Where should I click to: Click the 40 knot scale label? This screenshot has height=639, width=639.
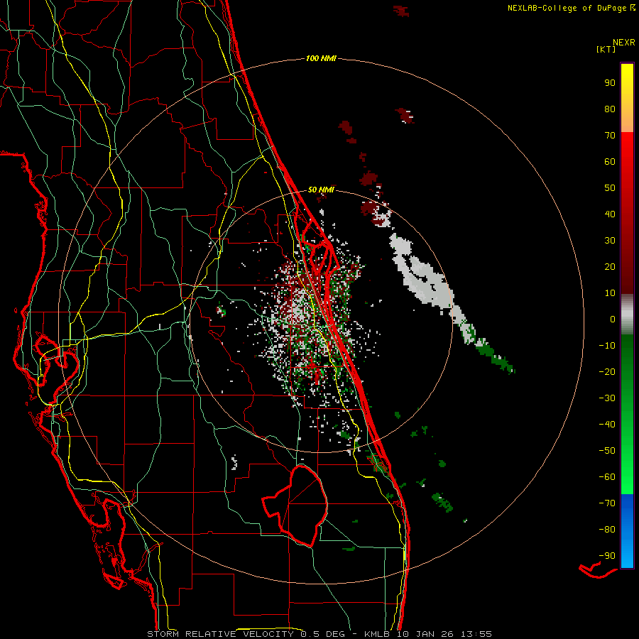(x=610, y=214)
